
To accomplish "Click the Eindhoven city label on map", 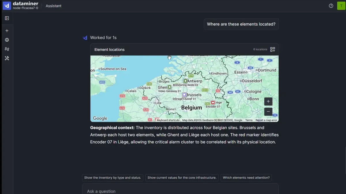I will pyautogui.click(x=219, y=74).
